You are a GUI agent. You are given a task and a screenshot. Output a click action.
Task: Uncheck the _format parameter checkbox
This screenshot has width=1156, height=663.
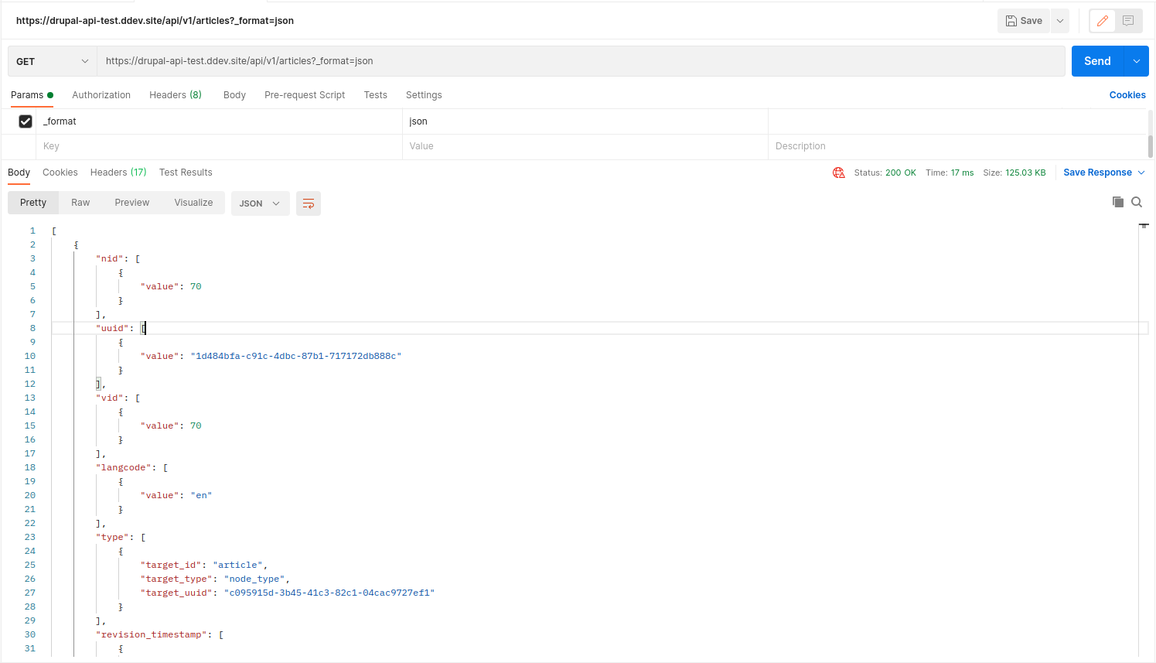pyautogui.click(x=26, y=121)
